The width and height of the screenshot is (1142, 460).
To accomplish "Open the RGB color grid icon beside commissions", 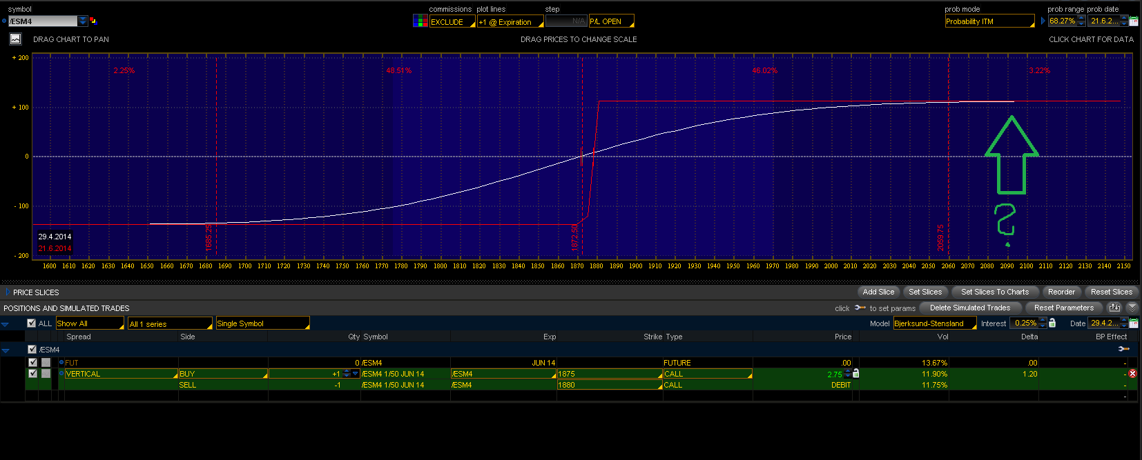I will [x=420, y=21].
